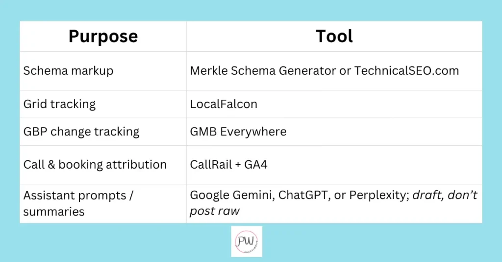Click the Purpose column header
The height and width of the screenshot is (262, 502).
click(103, 36)
